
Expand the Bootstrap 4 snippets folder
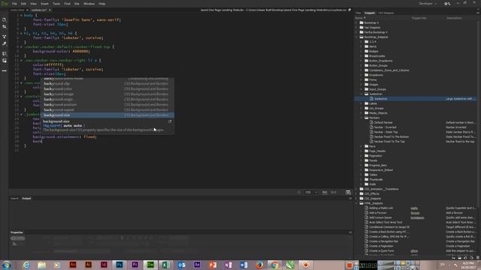click(357, 22)
